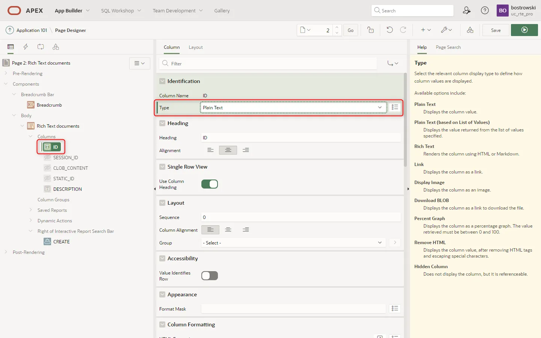This screenshot has height=338, width=541.
Task: Enable Value Identifies Row switch
Action: coord(210,276)
